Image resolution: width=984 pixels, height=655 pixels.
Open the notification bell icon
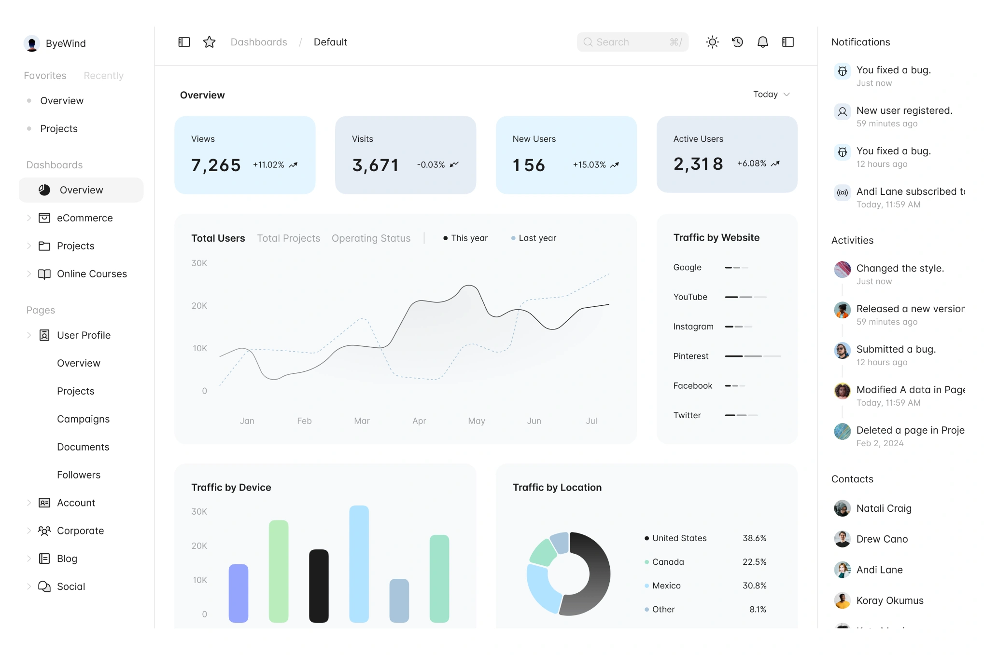tap(762, 42)
